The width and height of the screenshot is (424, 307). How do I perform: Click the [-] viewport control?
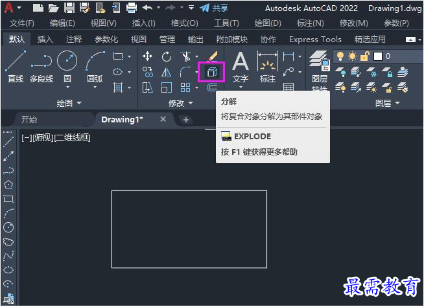[27, 138]
